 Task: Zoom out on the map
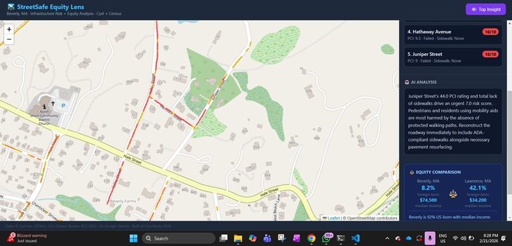pos(9,39)
